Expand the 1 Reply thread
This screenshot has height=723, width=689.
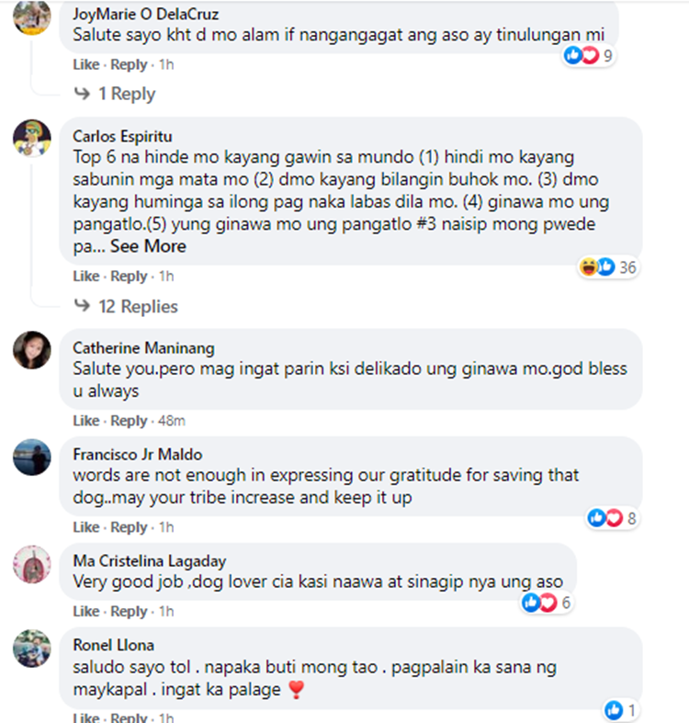coord(127,94)
